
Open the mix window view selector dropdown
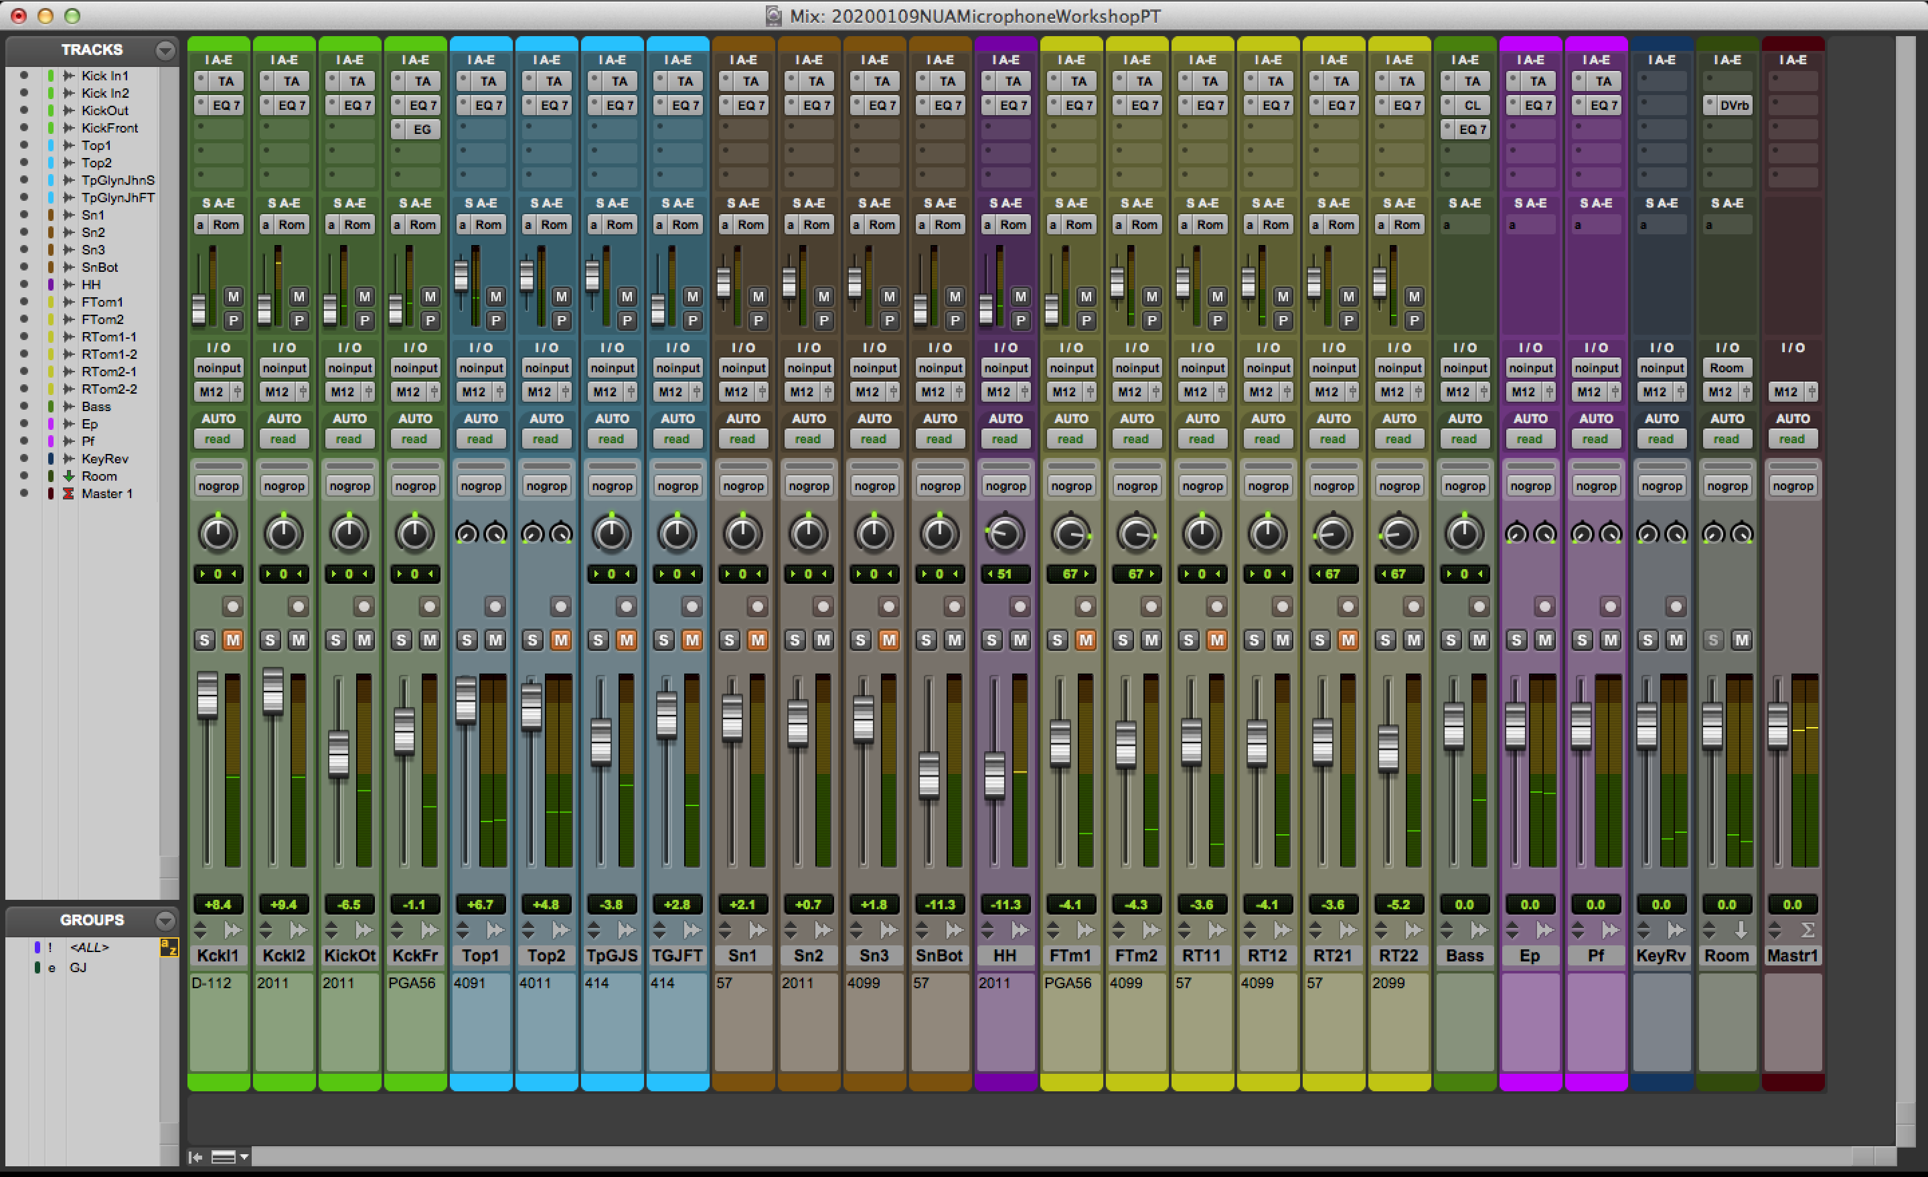(230, 1157)
